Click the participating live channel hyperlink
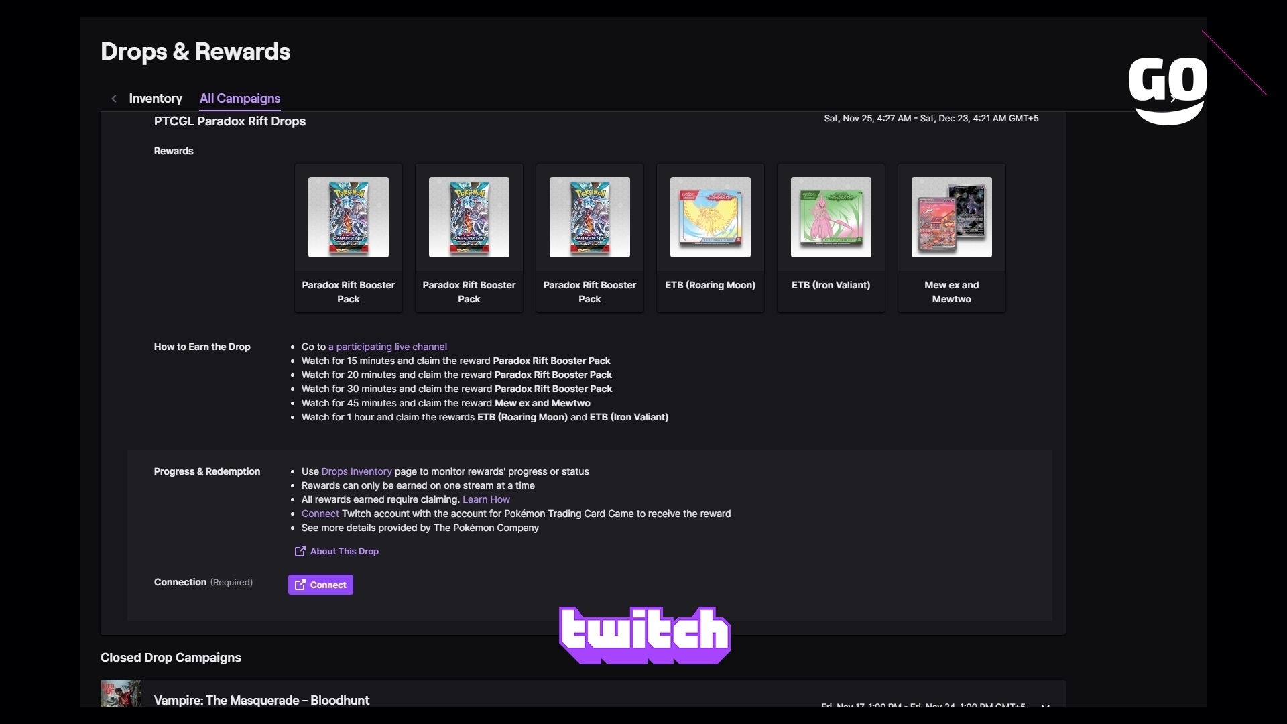 (x=387, y=347)
